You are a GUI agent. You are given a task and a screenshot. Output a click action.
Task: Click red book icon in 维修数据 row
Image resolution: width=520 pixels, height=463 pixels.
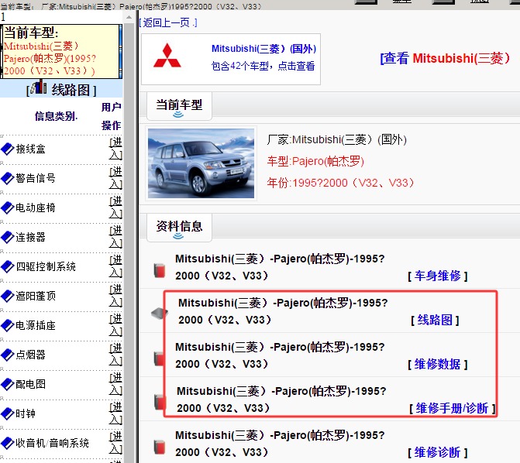160,359
